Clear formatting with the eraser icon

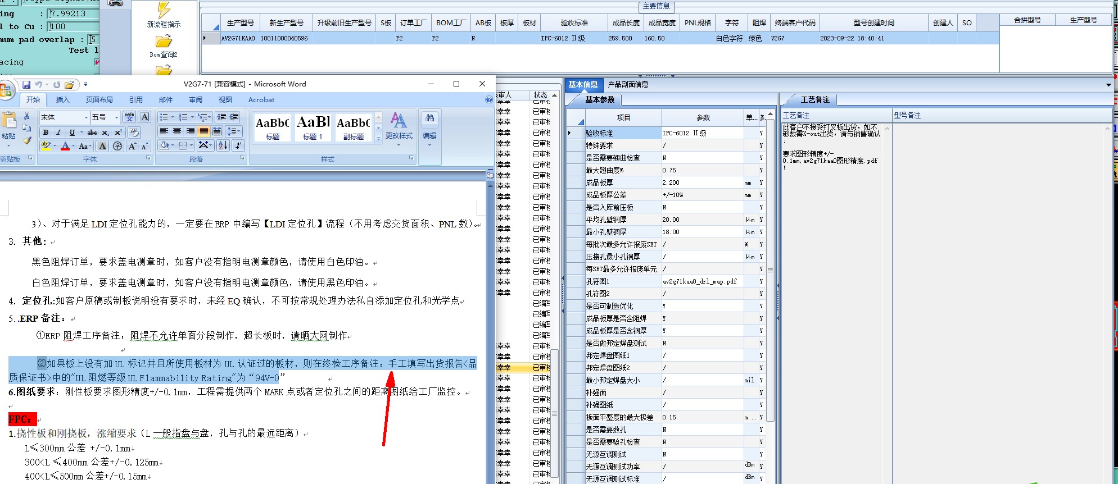coord(134,133)
